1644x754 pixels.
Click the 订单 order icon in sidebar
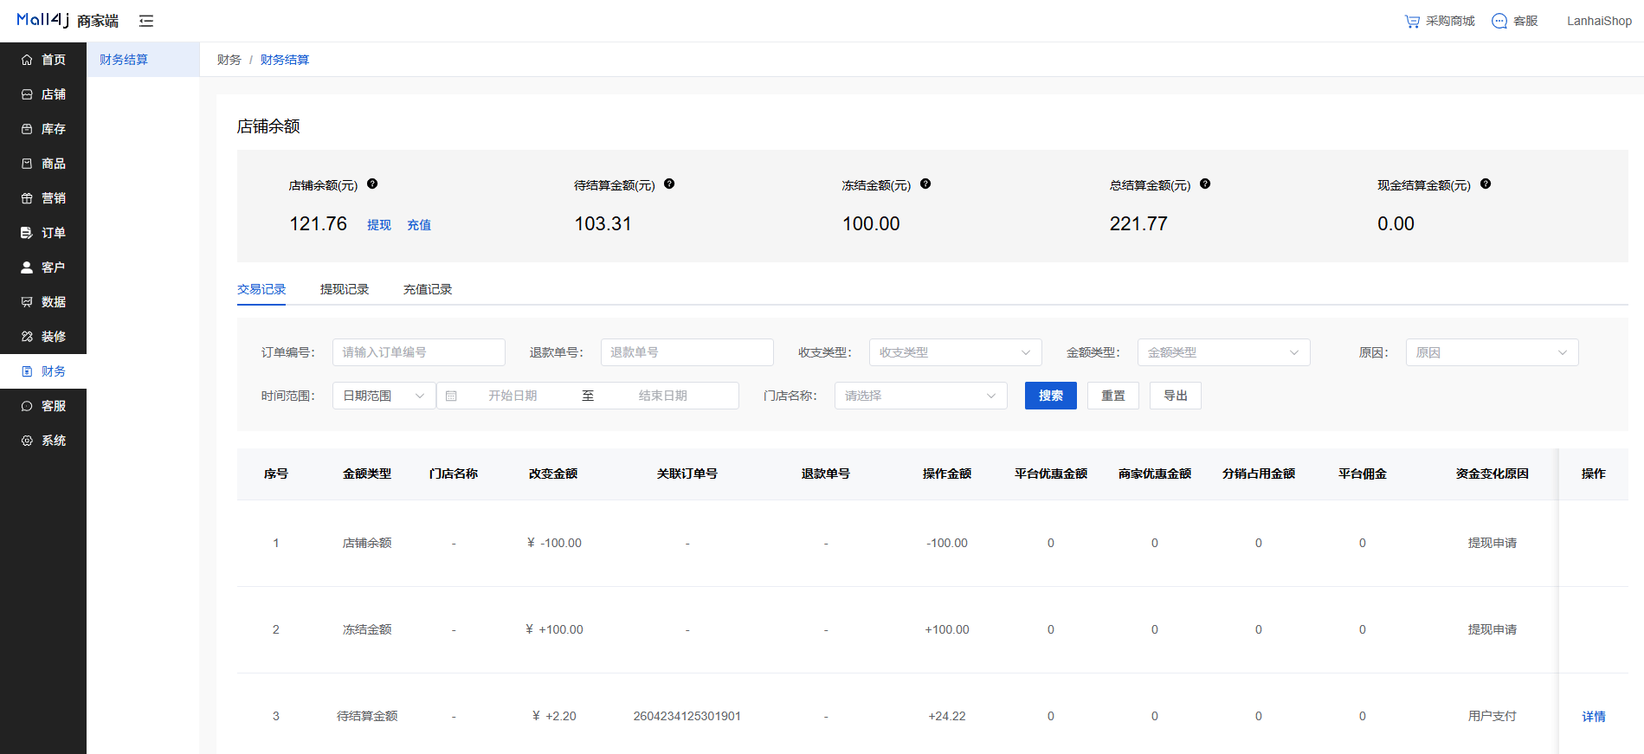tap(27, 233)
